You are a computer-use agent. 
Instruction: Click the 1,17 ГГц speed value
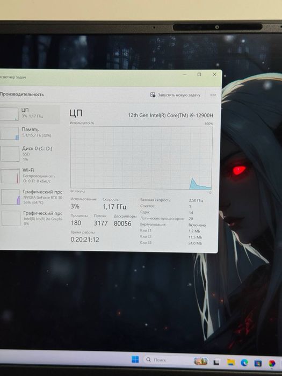point(114,206)
